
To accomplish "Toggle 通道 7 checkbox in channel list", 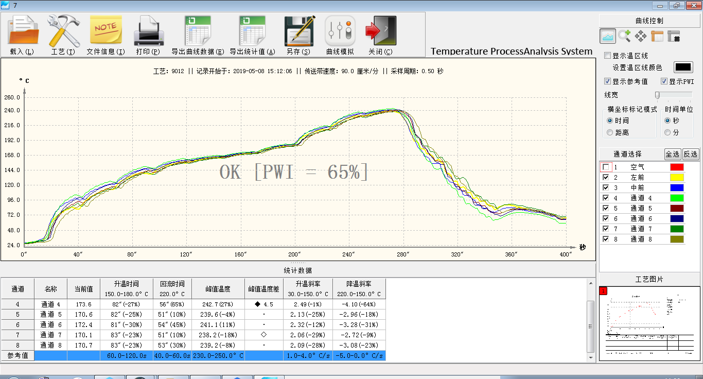I will pyautogui.click(x=606, y=229).
